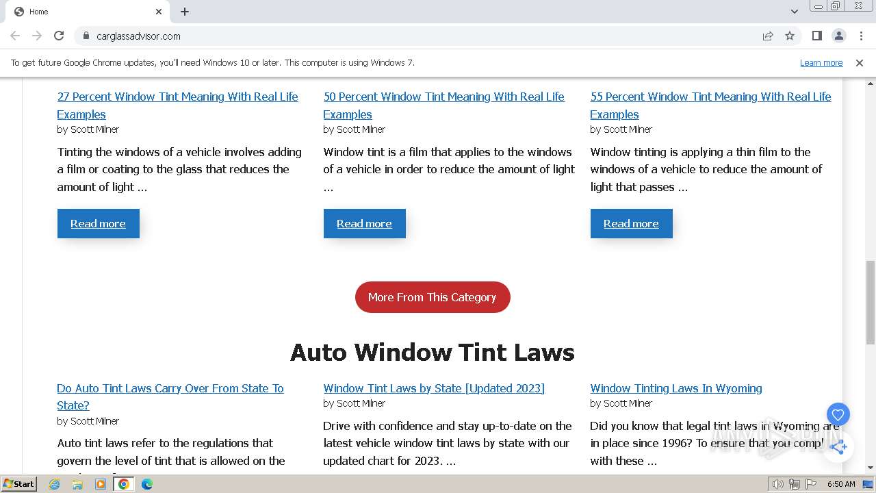Expand the tab search chevron
This screenshot has height=493, width=876.
coord(794,12)
